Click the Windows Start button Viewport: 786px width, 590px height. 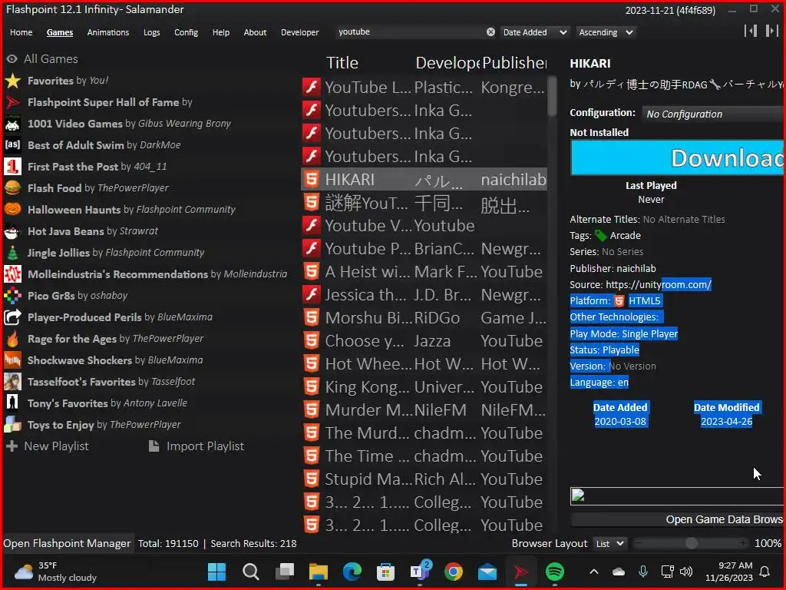point(217,572)
